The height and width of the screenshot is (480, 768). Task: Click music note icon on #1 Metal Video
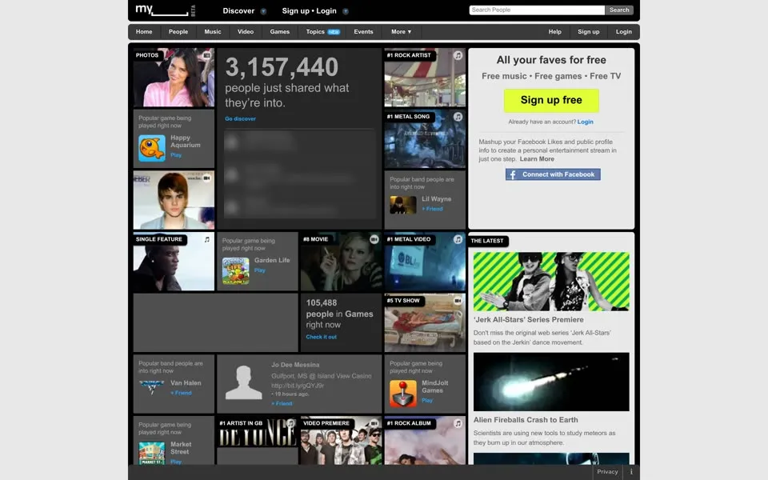click(458, 239)
